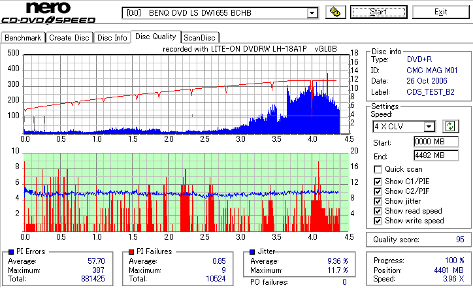This screenshot has height=288, width=473.
Task: Toggle the Show C1/PIE checkbox
Action: 378,182
